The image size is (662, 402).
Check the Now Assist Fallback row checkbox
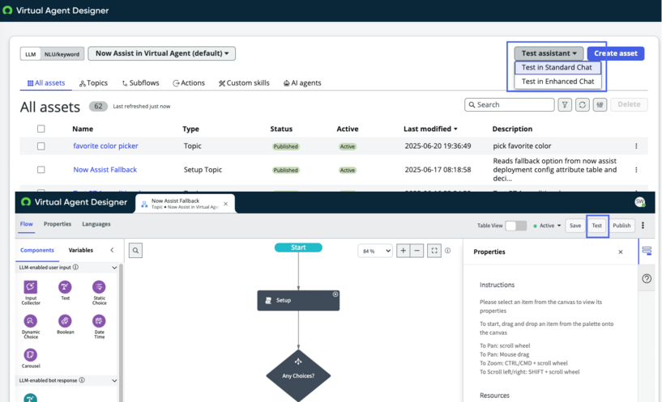point(41,170)
